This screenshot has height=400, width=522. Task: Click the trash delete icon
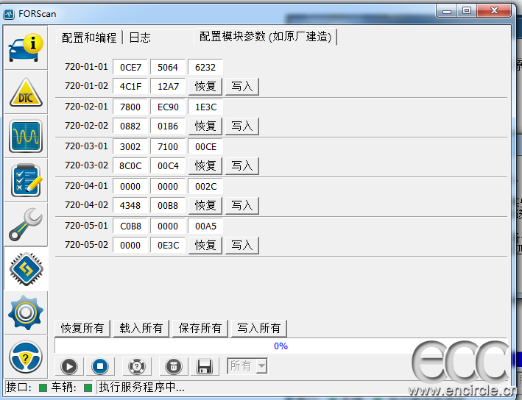[173, 366]
